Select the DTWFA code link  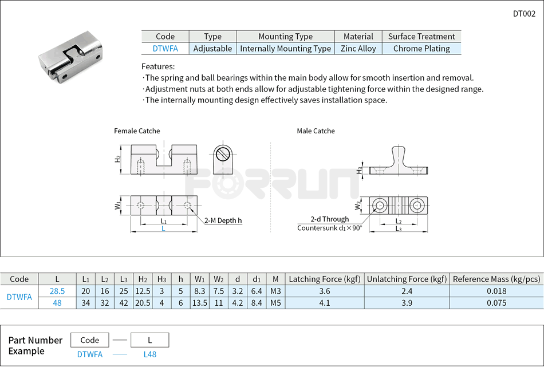click(165, 49)
